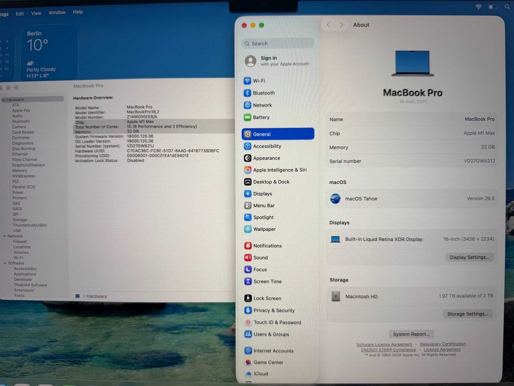Open ENERGY STAR Compliance link
Image resolution: width=514 pixels, height=386 pixels.
[388, 350]
